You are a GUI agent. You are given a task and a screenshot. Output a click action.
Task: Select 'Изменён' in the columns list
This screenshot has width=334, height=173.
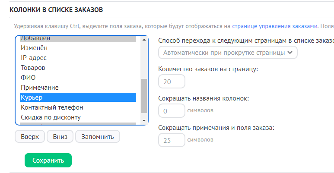click(35, 48)
